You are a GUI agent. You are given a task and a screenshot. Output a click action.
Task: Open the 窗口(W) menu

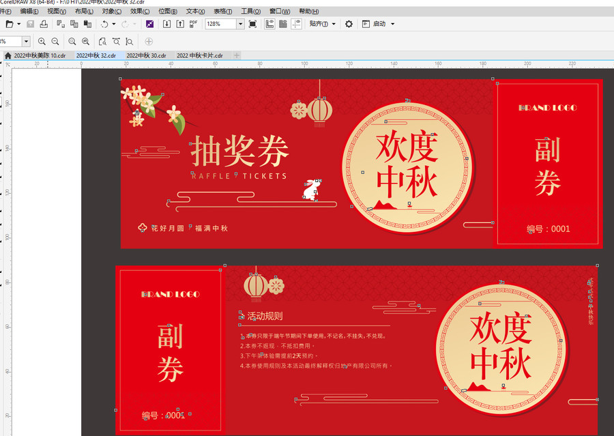[280, 12]
